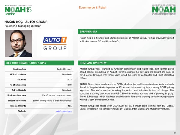Select the Pan-European car market maker text
Viewport: 180px width, 135px height.
pyautogui.click(x=57, y=95)
